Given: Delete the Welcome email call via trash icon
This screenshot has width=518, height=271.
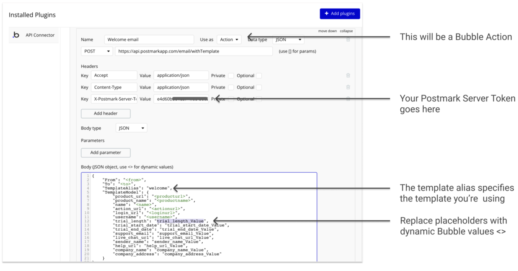Looking at the screenshot, I should 348,39.
